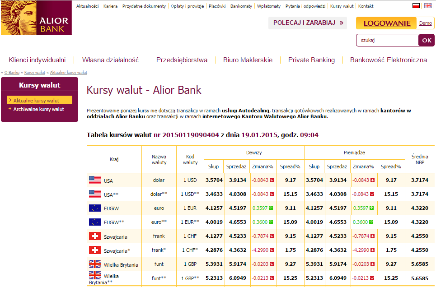
Task: Click the red arrow beside Pieniądze -0.0213
Action: click(x=372, y=278)
